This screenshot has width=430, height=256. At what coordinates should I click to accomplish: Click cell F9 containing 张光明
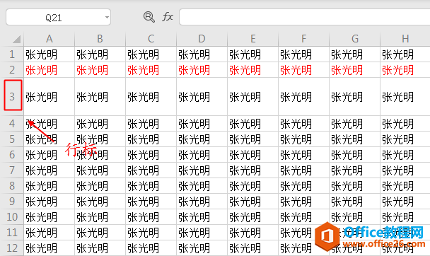(304, 202)
